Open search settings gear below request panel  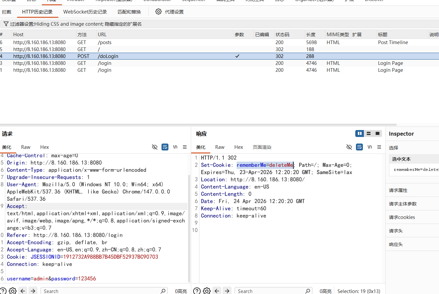click(x=13, y=291)
